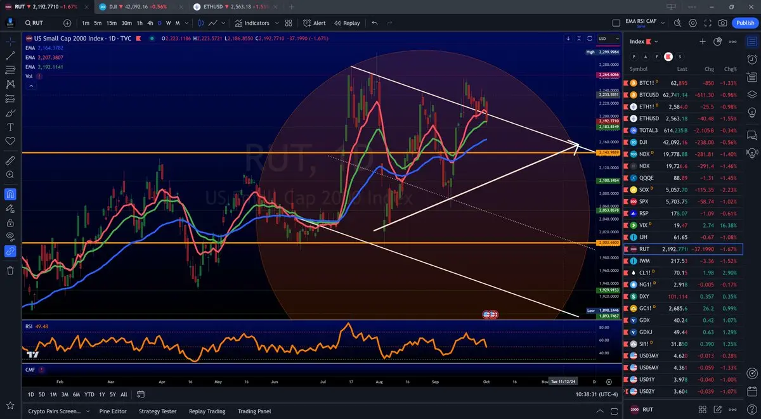This screenshot has height=419, width=761.
Task: Select VIX row in the watchlist
Action: [x=684, y=225]
